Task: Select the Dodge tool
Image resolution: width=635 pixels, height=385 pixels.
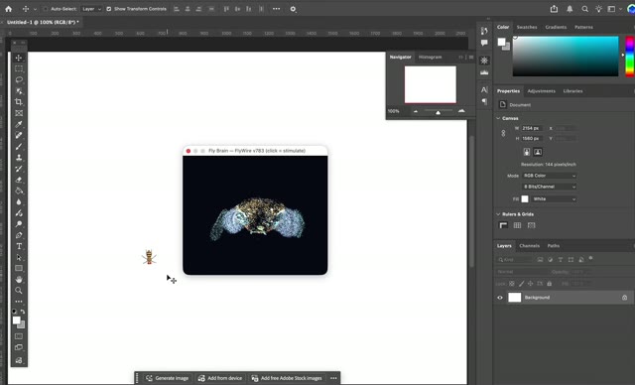Action: coord(19,224)
